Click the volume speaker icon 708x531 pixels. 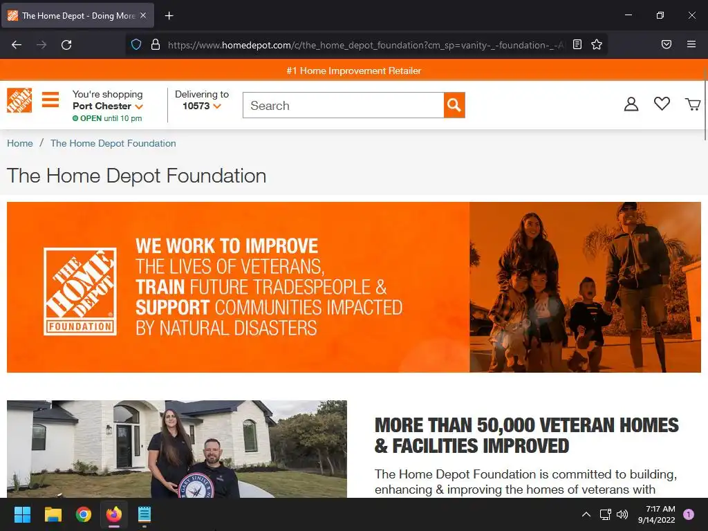(622, 514)
